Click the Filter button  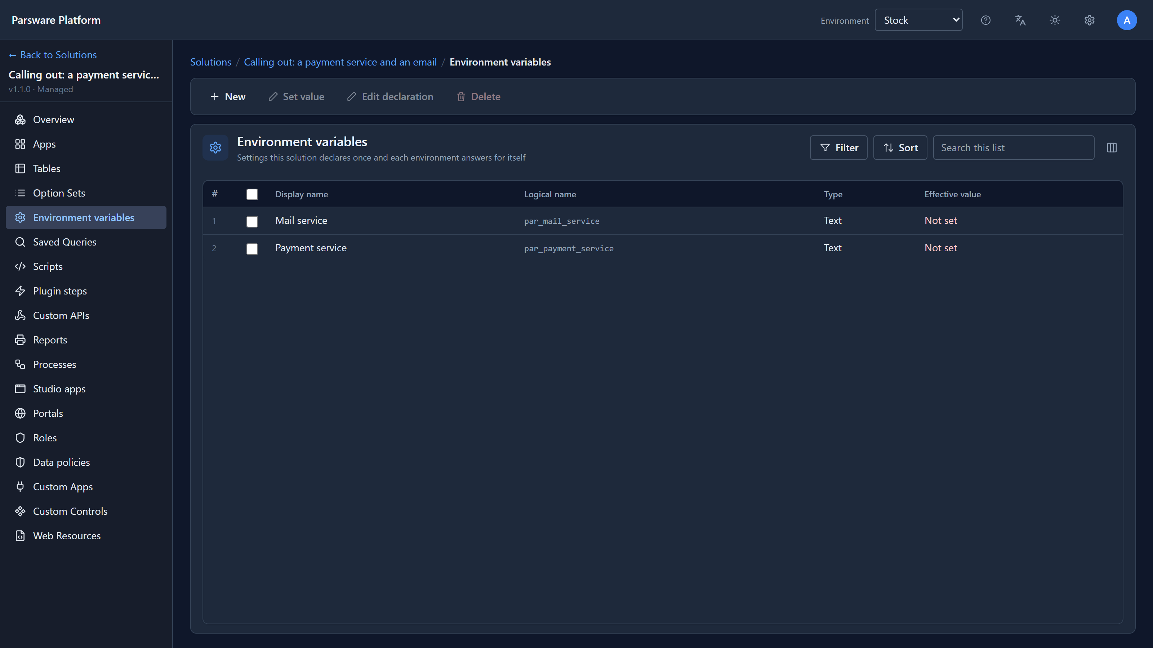pyautogui.click(x=839, y=148)
